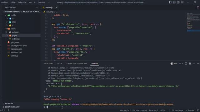Select bash terminal profile
200x112 pixels.
pos(174,63)
